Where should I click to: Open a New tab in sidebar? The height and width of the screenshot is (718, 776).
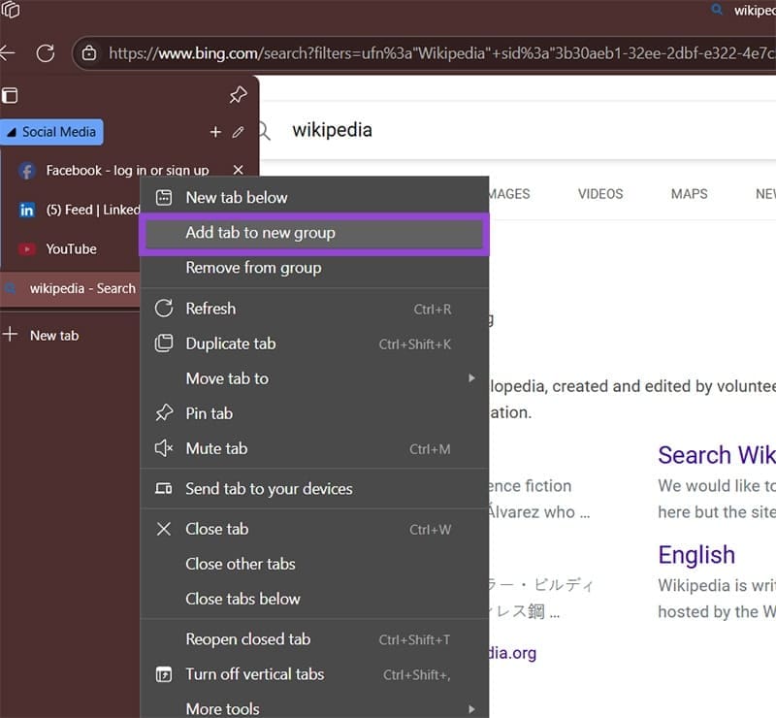53,336
